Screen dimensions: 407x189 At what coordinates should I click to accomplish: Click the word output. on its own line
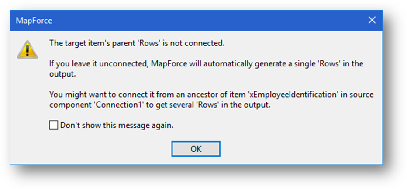tap(62, 74)
